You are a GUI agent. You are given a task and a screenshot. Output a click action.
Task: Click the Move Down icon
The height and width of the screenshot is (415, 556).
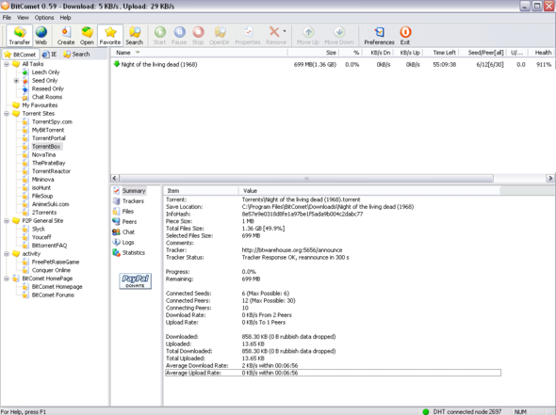point(339,36)
